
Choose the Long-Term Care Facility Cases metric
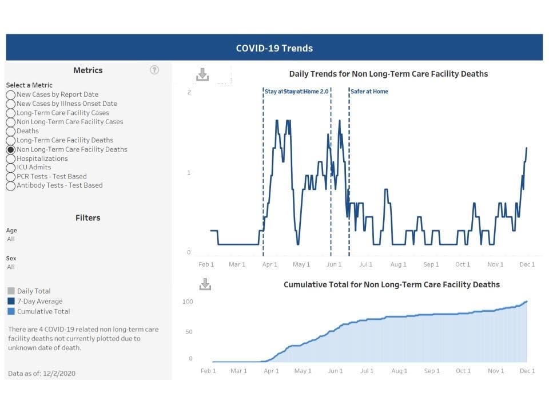pos(10,113)
